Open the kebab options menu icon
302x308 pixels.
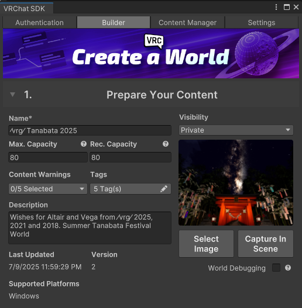pos(276,8)
